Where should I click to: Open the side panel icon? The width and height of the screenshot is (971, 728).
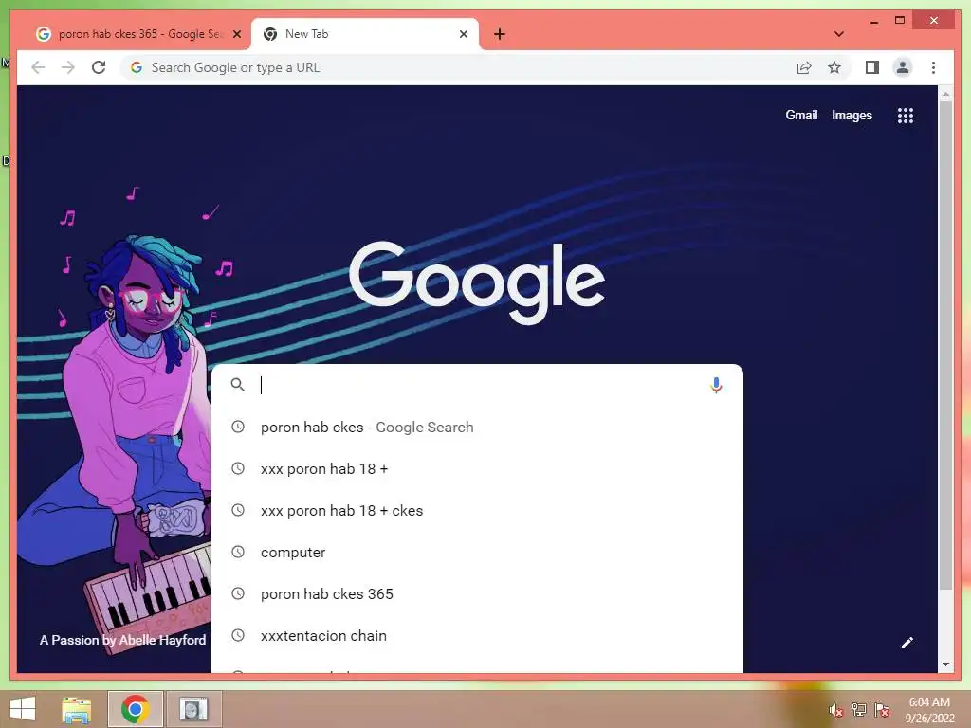872,67
